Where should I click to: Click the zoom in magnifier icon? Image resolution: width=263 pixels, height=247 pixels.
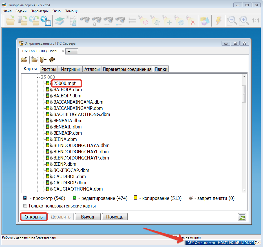244,21
